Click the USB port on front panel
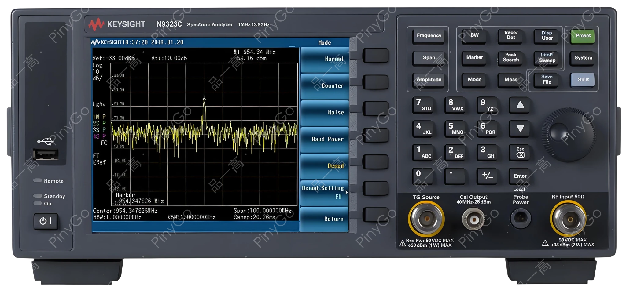The height and width of the screenshot is (290, 626). coord(46,154)
